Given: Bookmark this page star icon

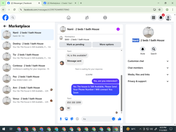Looking at the screenshot, I should tap(159, 10).
